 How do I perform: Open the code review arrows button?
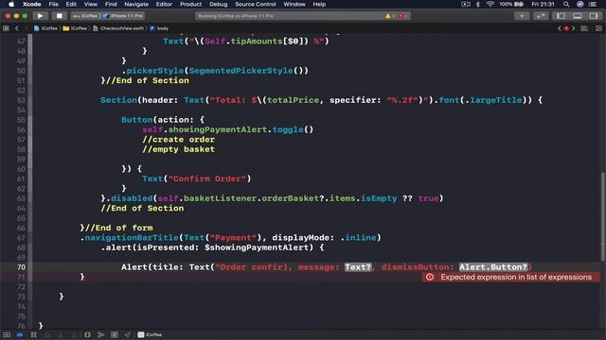point(541,16)
